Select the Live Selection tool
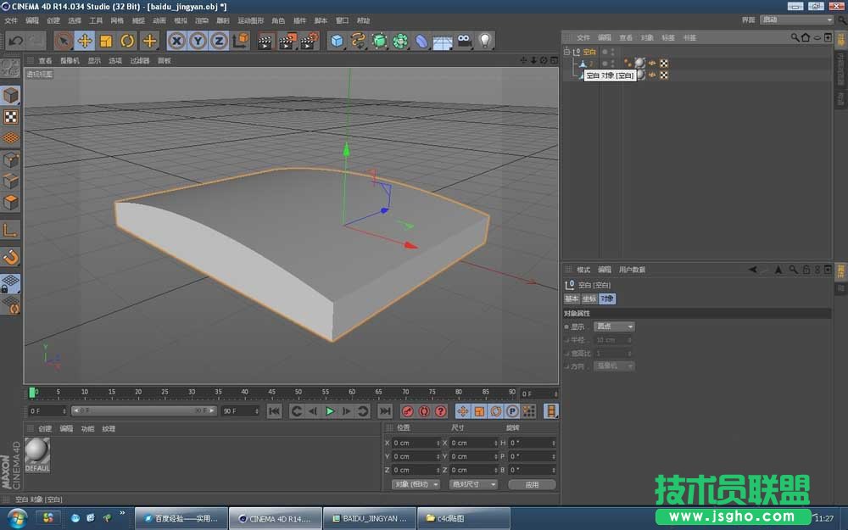Image resolution: width=848 pixels, height=530 pixels. [x=63, y=40]
